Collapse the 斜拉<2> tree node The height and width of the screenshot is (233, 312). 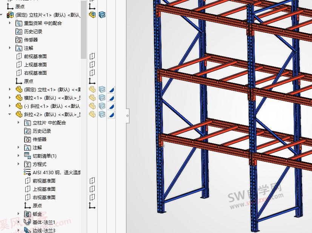point(9,114)
